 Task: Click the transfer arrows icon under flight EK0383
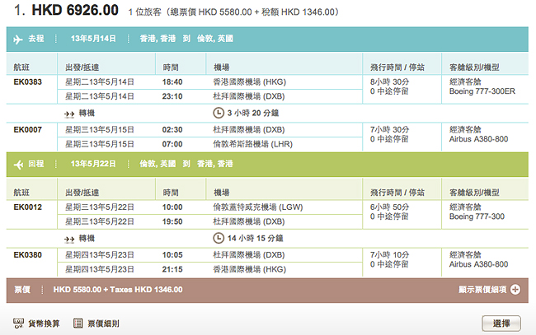[x=69, y=111]
